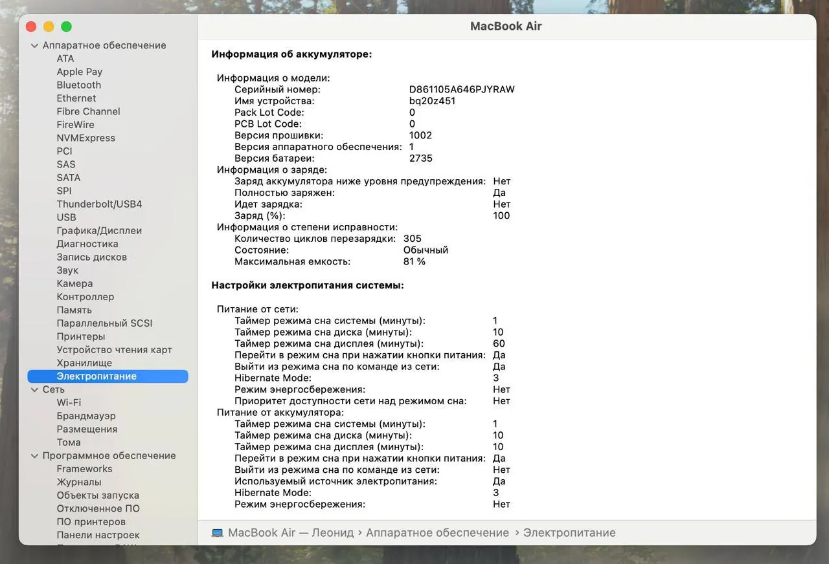Select the Брандмауэр item
This screenshot has height=564, width=829.
coord(86,416)
